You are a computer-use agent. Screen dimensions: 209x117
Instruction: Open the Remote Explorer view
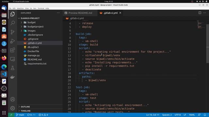click(12, 59)
